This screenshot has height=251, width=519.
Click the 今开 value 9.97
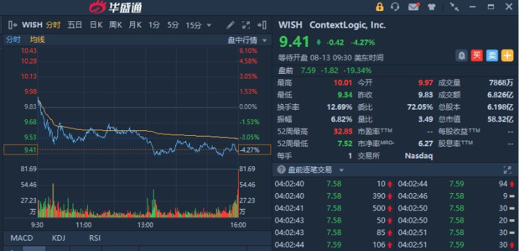(x=426, y=83)
